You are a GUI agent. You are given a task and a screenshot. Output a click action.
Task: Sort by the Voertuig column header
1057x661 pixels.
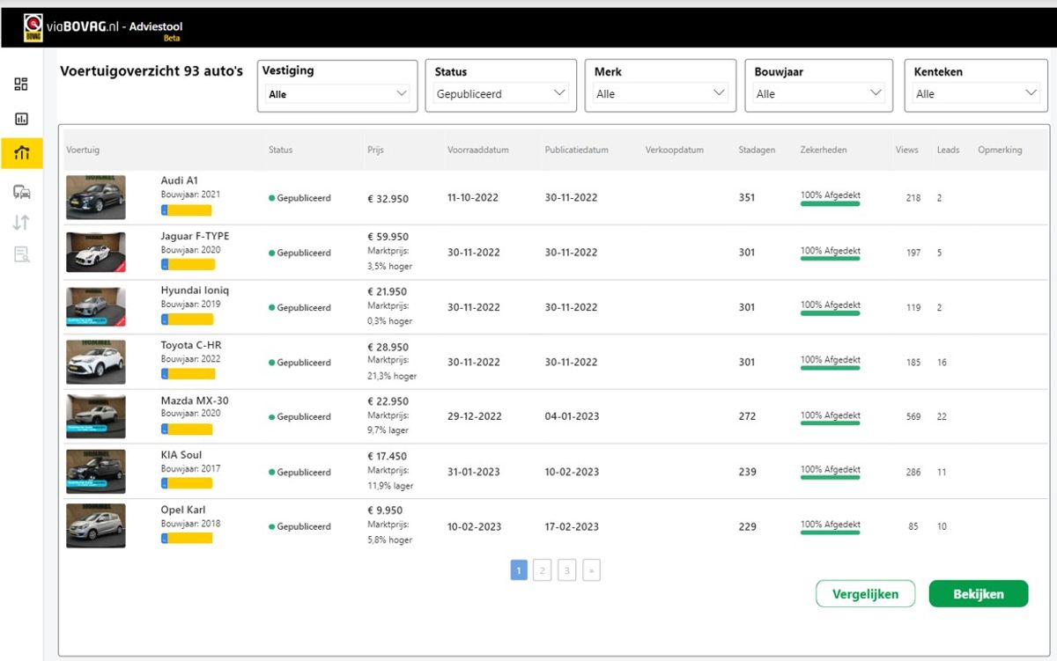click(83, 150)
